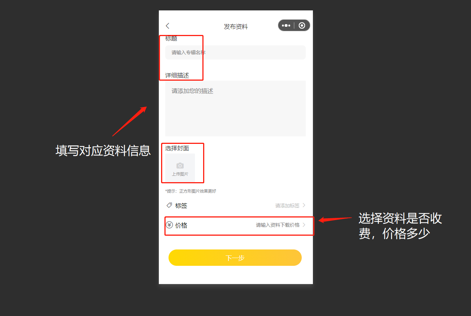The height and width of the screenshot is (316, 471).
Task: Expand the 价格 row chevron
Action: click(304, 225)
